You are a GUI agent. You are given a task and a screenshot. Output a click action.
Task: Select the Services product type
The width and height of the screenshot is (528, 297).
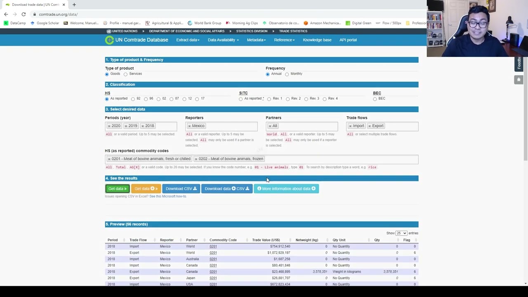coord(125,74)
